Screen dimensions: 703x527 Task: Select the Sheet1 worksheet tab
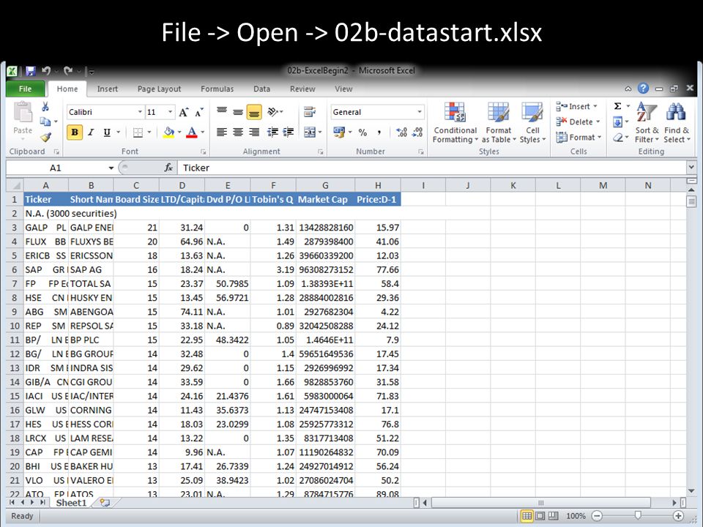(x=71, y=503)
